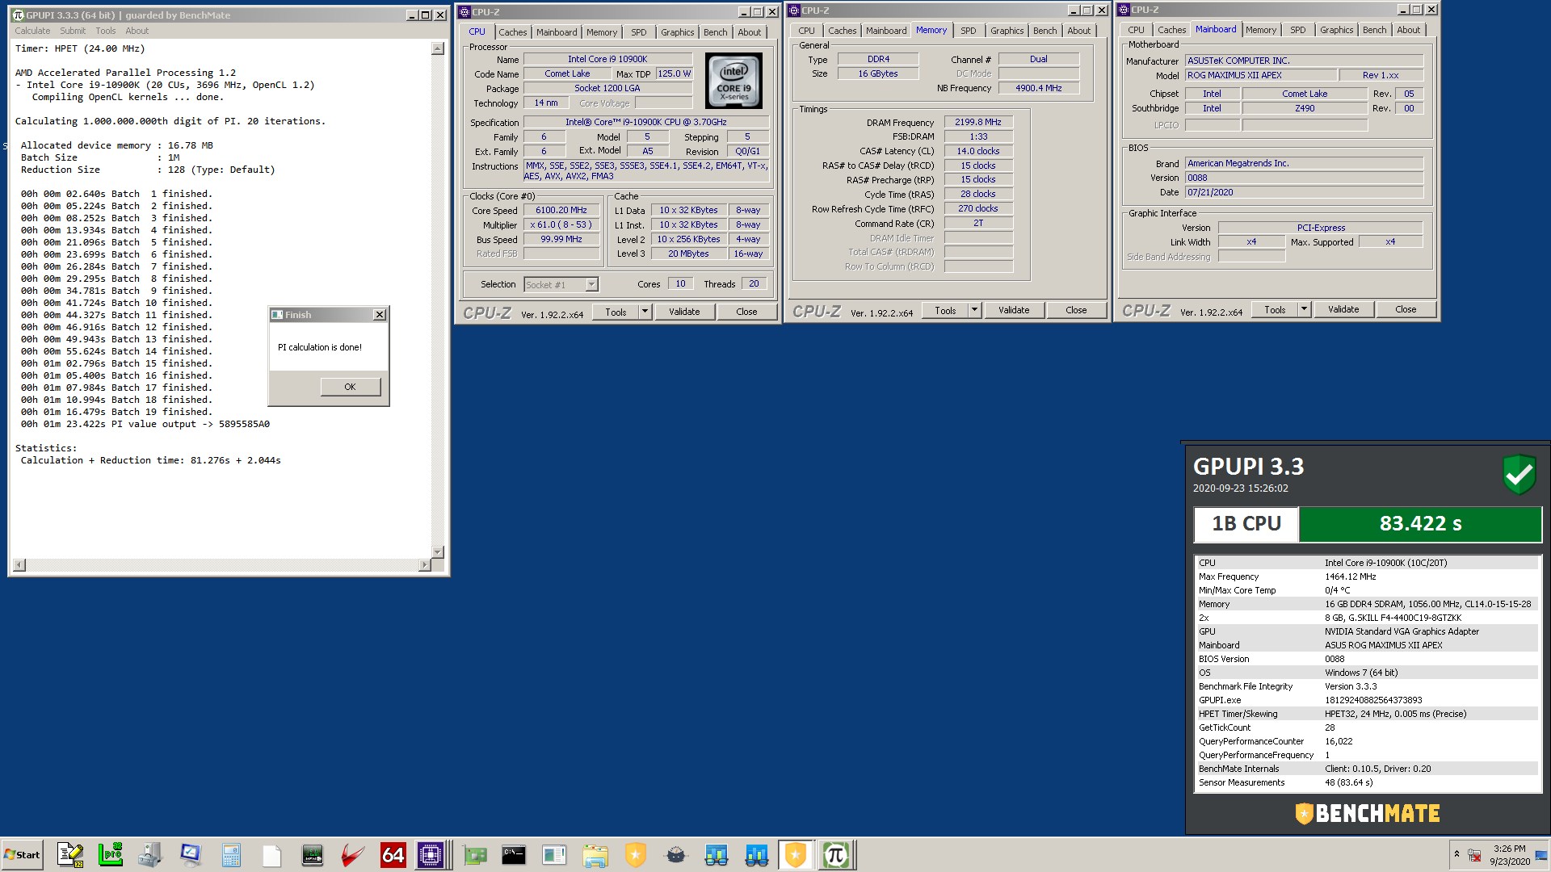Viewport: 1551px width, 872px height.
Task: Click Close button in right CPU-Z window
Action: [1406, 309]
